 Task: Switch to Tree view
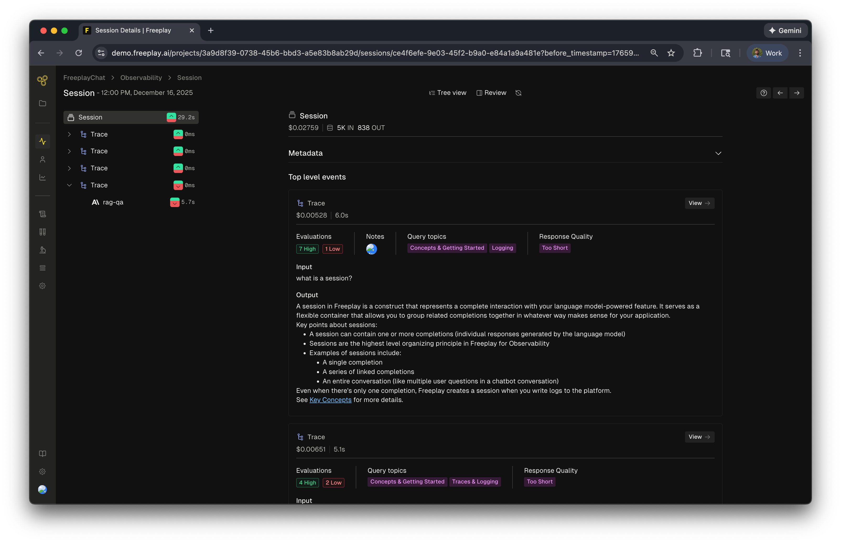coord(448,93)
